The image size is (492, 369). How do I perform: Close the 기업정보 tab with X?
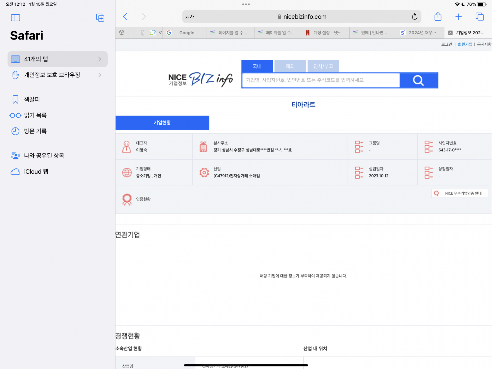click(x=450, y=33)
